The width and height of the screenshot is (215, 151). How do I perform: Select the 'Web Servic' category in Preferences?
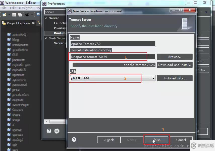pos(57,38)
